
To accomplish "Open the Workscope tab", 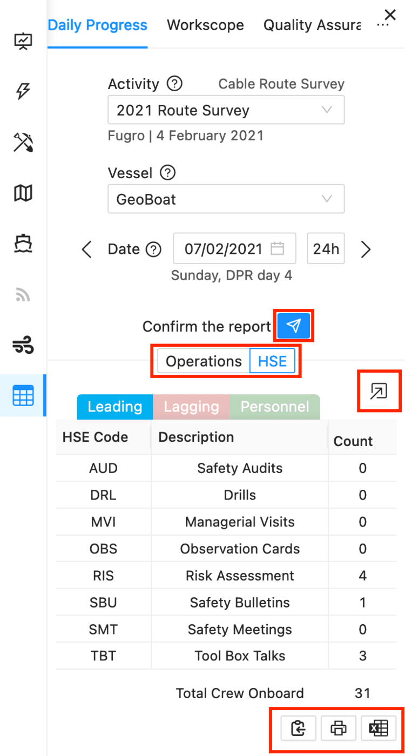I will [205, 25].
